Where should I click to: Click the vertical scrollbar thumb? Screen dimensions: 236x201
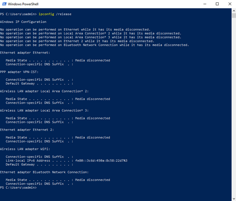234,16
